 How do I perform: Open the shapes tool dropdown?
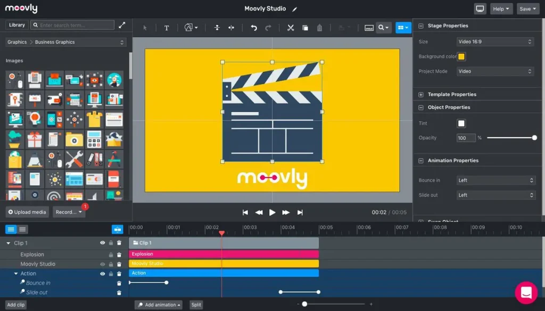click(191, 28)
